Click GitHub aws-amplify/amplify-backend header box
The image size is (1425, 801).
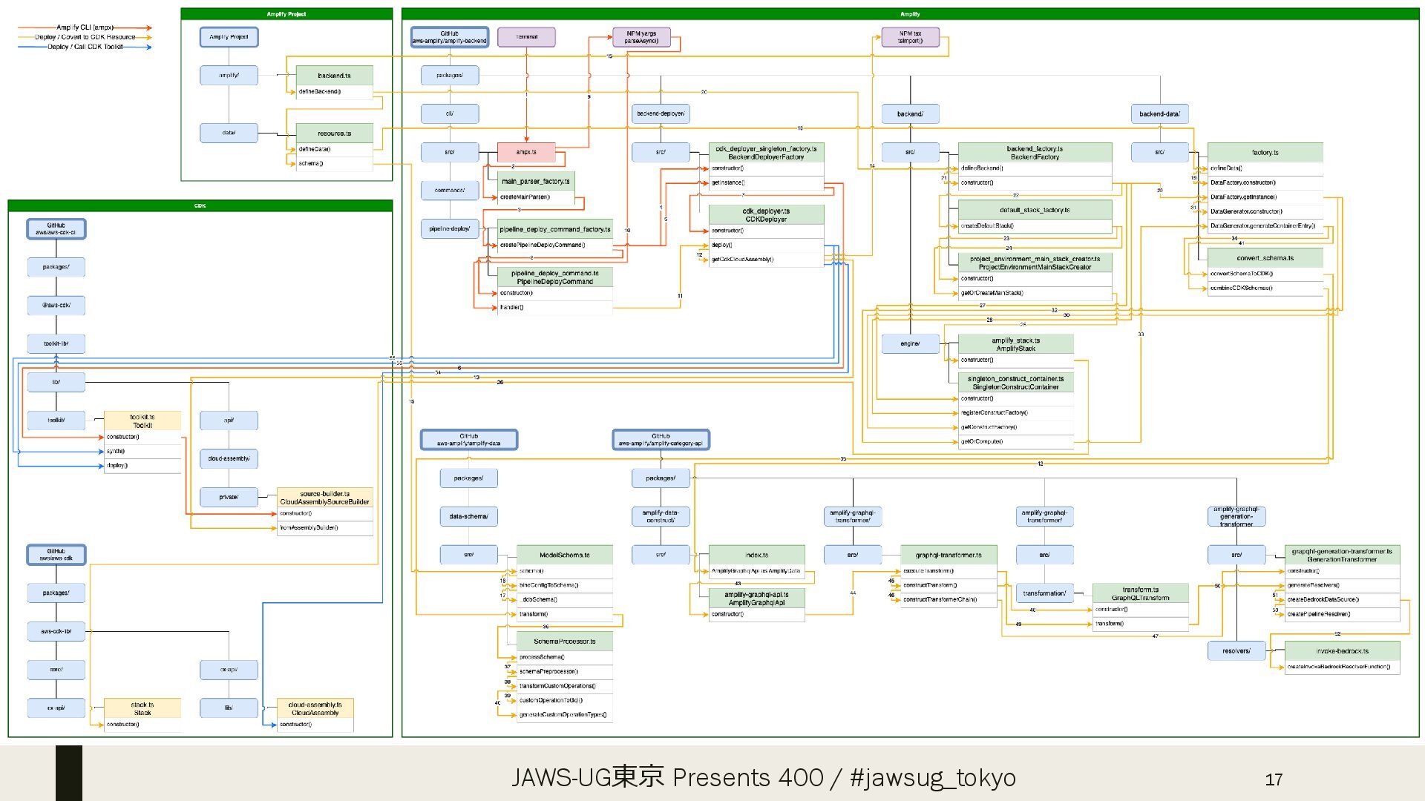[450, 37]
